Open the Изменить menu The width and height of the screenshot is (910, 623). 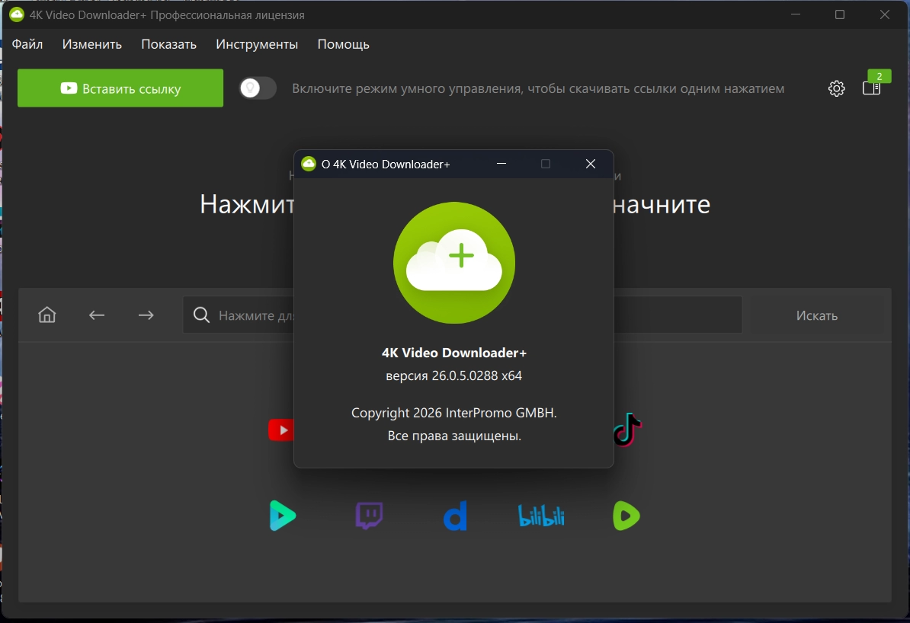pos(91,44)
